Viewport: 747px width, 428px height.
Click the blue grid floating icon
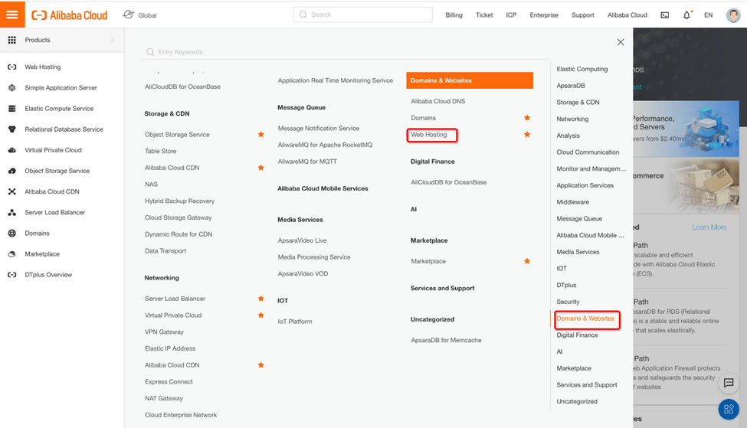coord(729,410)
